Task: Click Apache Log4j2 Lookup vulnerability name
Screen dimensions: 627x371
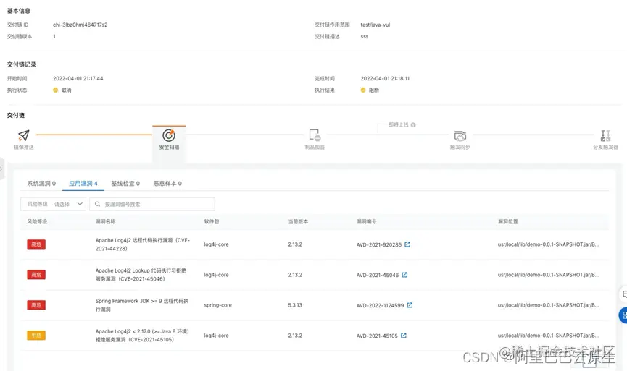Action: 141,275
